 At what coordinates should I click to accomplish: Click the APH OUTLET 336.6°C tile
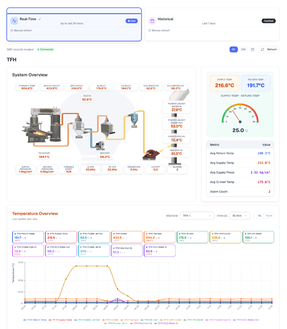[x=76, y=87]
